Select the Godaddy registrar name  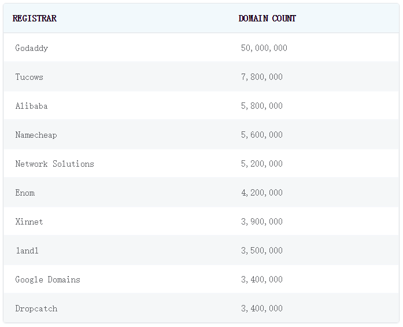pos(32,48)
